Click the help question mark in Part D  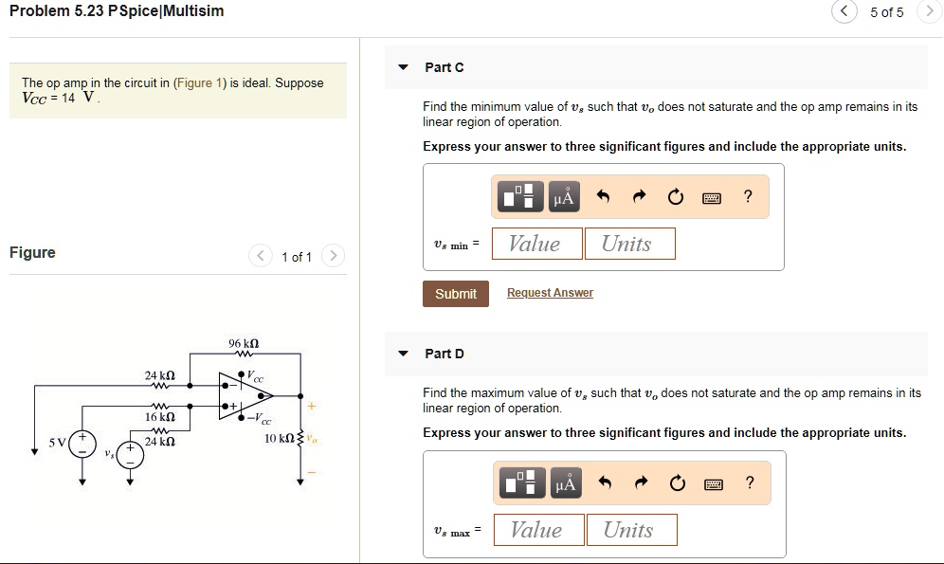click(x=750, y=482)
